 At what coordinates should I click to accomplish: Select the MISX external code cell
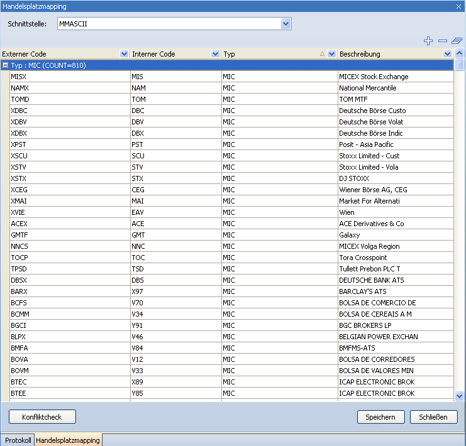pyautogui.click(x=69, y=77)
